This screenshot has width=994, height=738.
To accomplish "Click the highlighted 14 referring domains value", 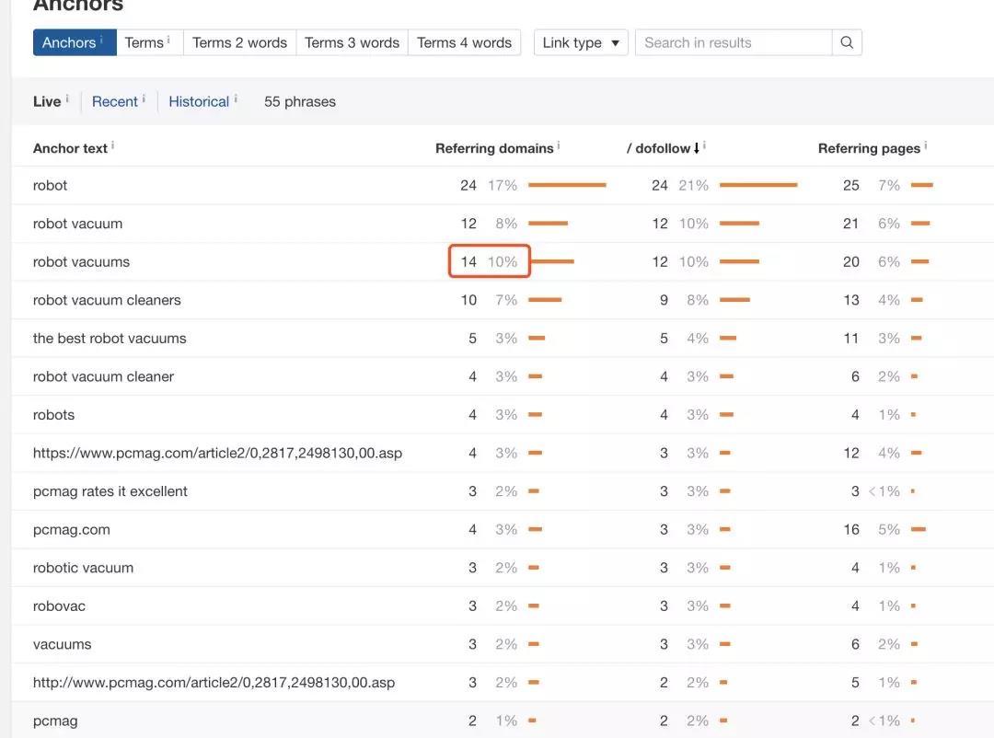I will tap(468, 261).
